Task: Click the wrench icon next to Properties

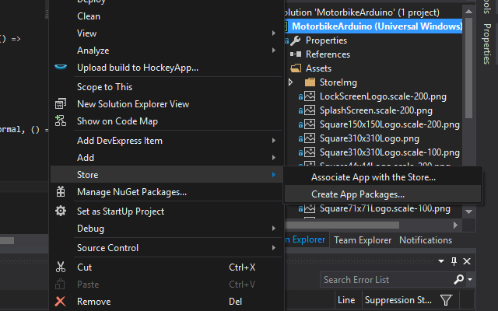Action: click(296, 40)
